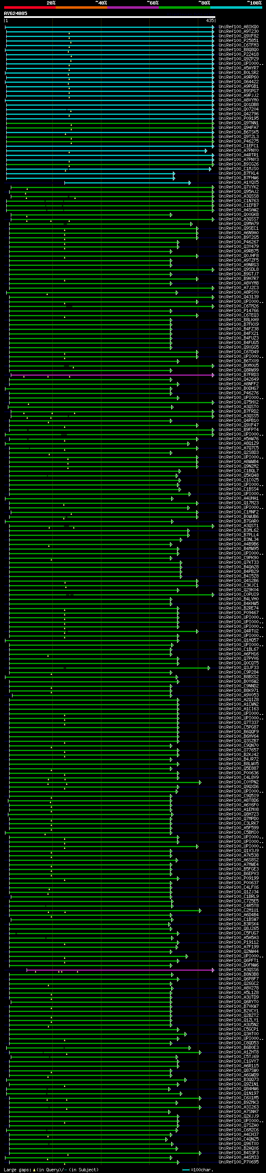Click the red 20% identity legend segment
This screenshot has width=266, height=1173.
pos(30,7)
